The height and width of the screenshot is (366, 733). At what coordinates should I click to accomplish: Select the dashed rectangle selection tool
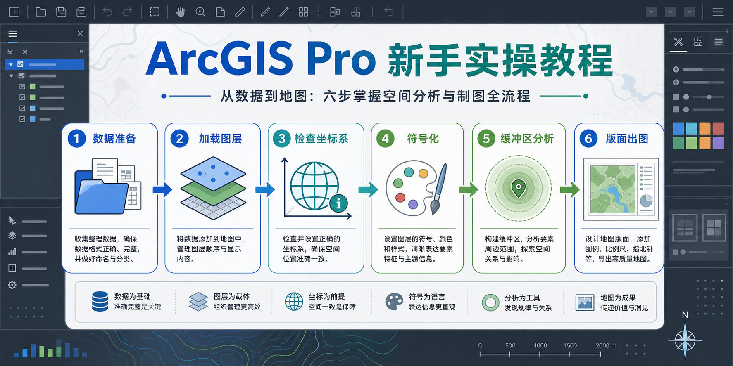point(155,12)
